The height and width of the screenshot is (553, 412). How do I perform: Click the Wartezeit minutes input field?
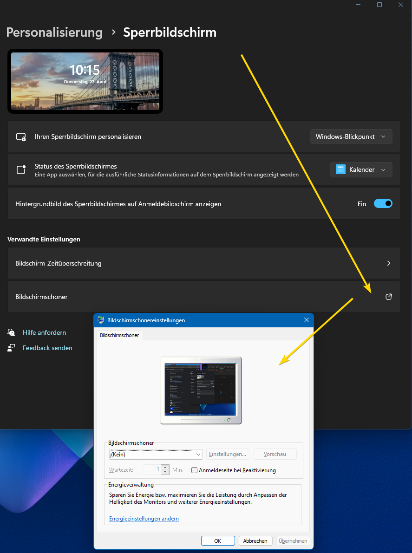tap(152, 470)
